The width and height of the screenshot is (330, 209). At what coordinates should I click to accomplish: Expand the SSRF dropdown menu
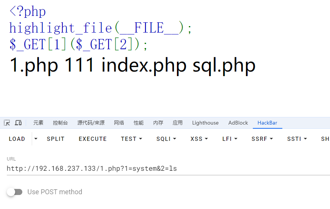point(262,139)
